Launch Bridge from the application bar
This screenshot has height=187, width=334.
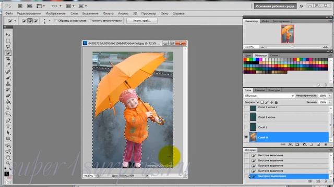point(20,6)
